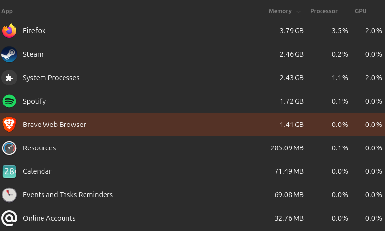Click the Calendar 28 icon
The image size is (385, 231).
coord(9,171)
